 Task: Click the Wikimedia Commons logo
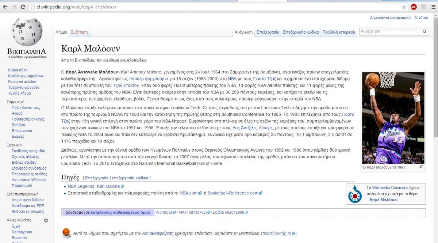click(x=355, y=194)
